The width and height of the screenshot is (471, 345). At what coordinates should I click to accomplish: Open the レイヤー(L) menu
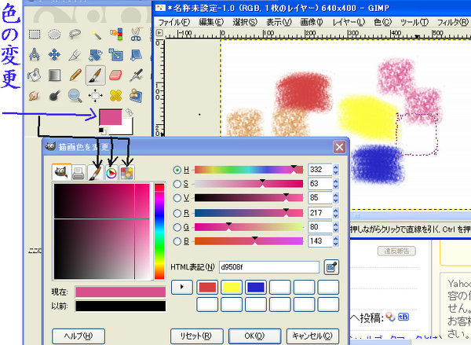click(x=349, y=22)
